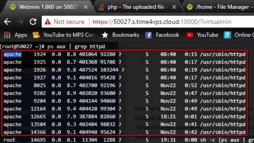The width and height of the screenshot is (254, 143).
Task: Switch to the /home File Manager tab
Action: pyautogui.click(x=219, y=7)
